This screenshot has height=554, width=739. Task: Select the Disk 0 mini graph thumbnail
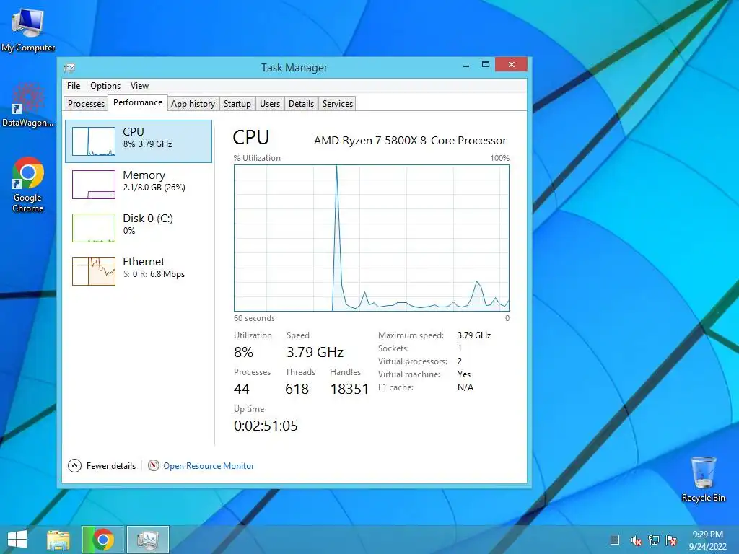[x=93, y=228]
